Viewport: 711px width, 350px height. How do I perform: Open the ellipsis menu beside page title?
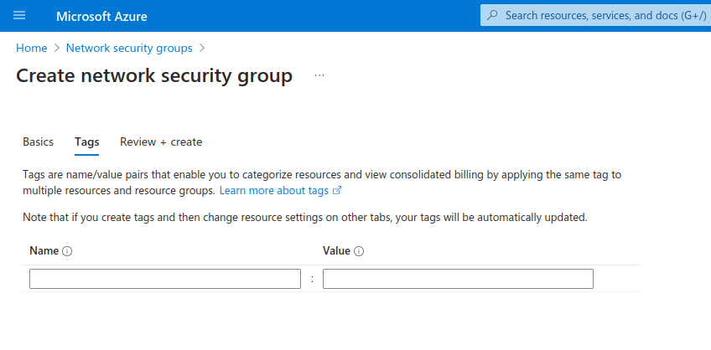(319, 76)
